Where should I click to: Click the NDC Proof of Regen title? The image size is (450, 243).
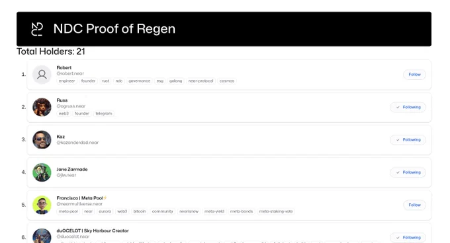coord(114,29)
